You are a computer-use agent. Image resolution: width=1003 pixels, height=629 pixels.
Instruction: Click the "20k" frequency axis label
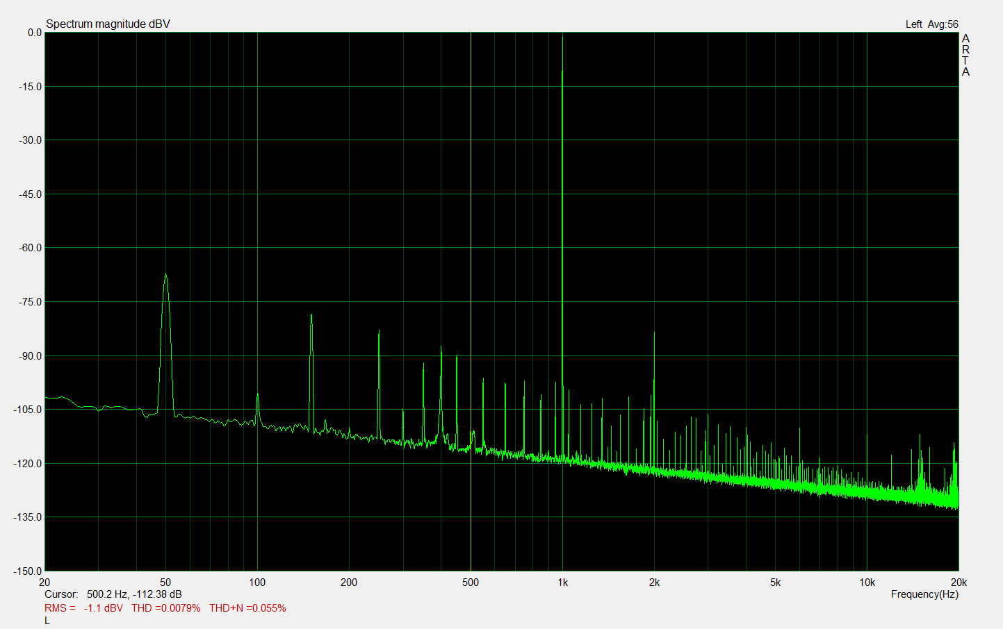tap(959, 582)
